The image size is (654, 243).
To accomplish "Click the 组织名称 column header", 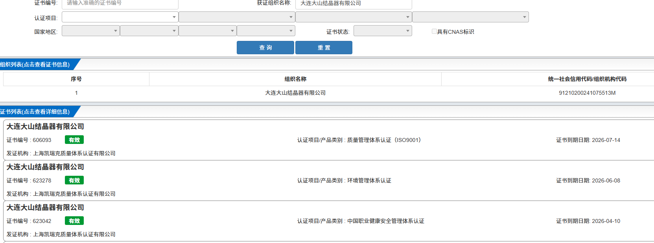I will (x=295, y=79).
